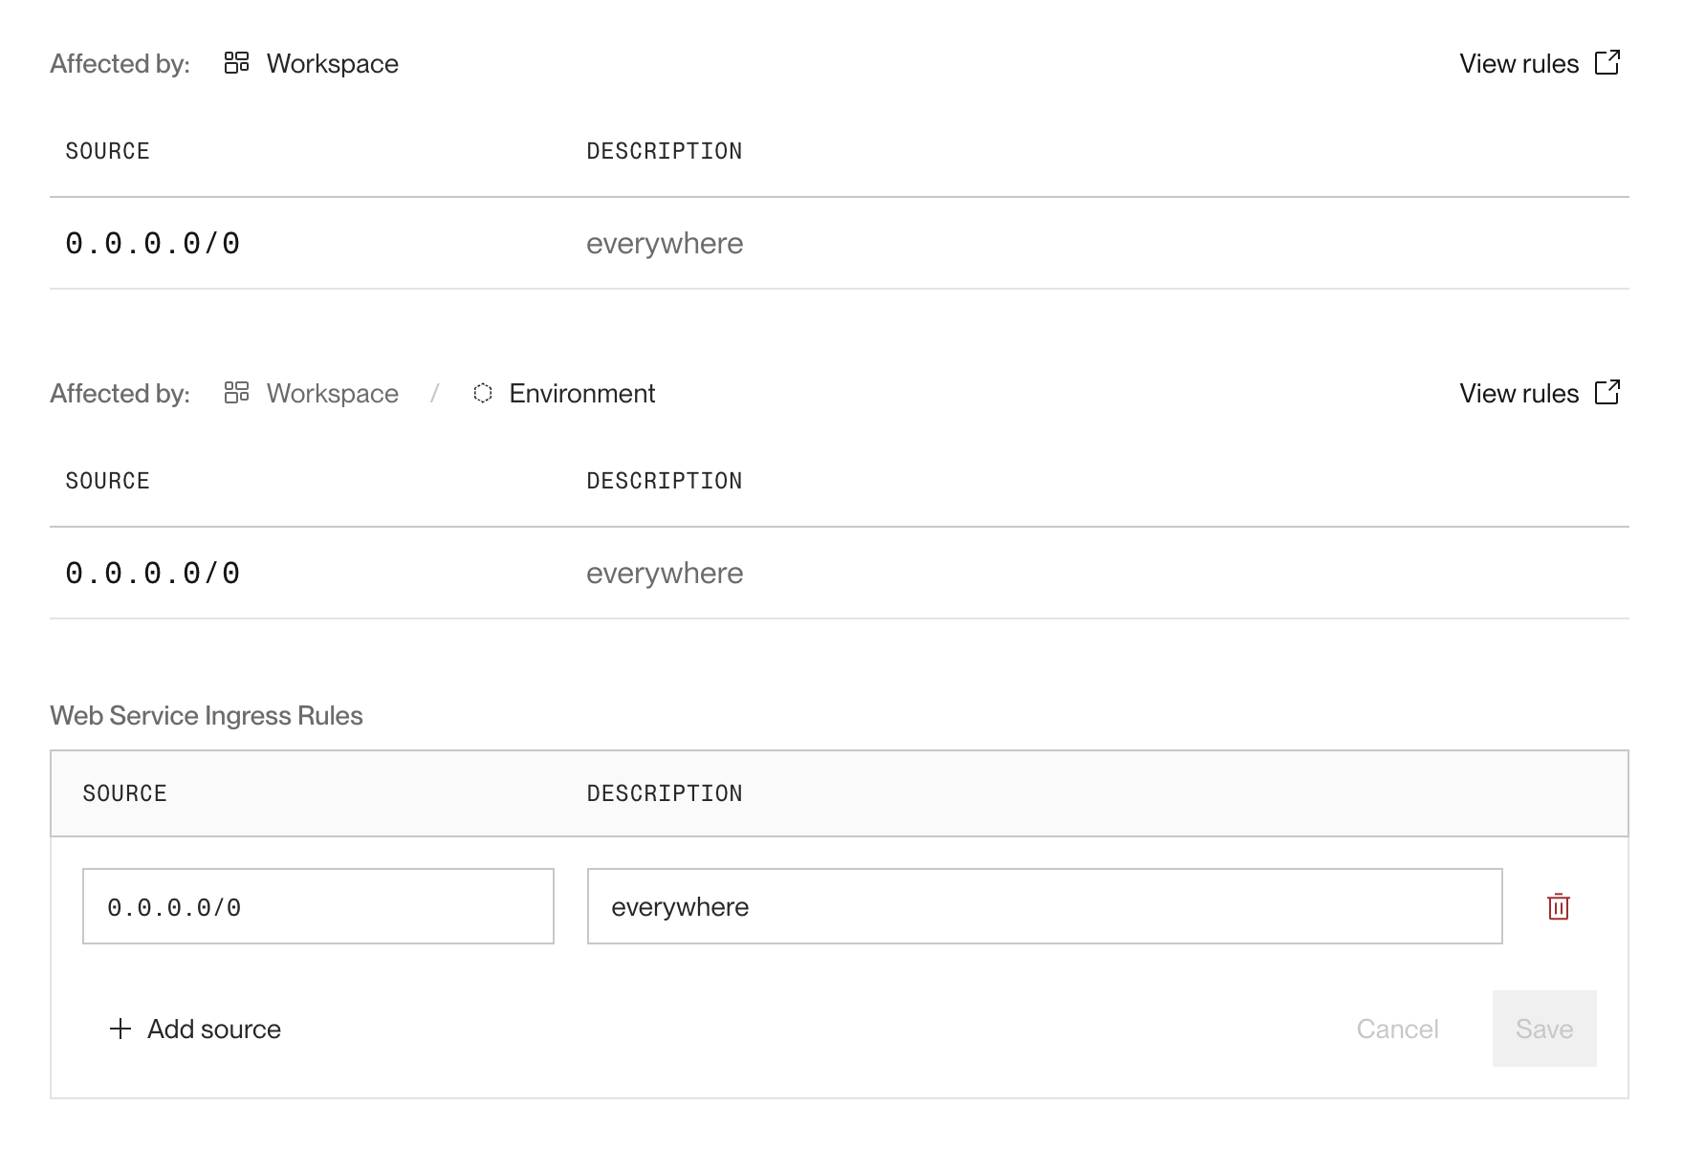Click the Cancel button
1683x1149 pixels.
[1397, 1030]
